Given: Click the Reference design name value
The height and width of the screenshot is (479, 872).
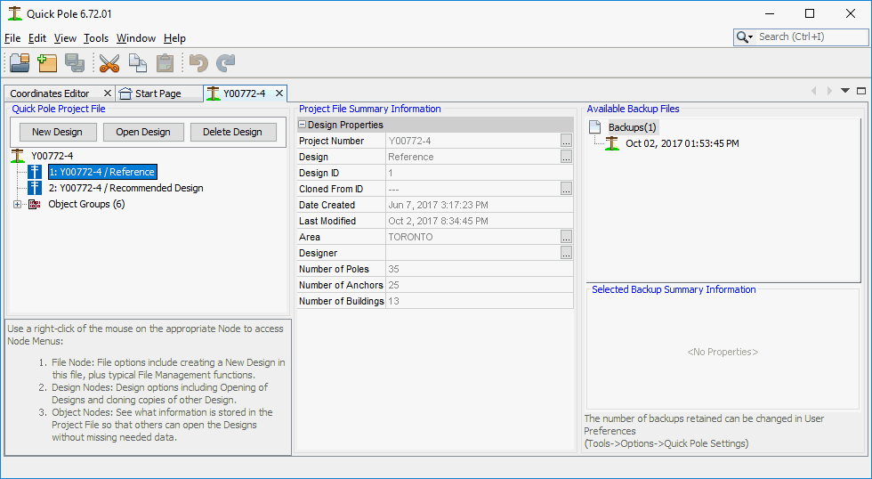Looking at the screenshot, I should pyautogui.click(x=411, y=157).
